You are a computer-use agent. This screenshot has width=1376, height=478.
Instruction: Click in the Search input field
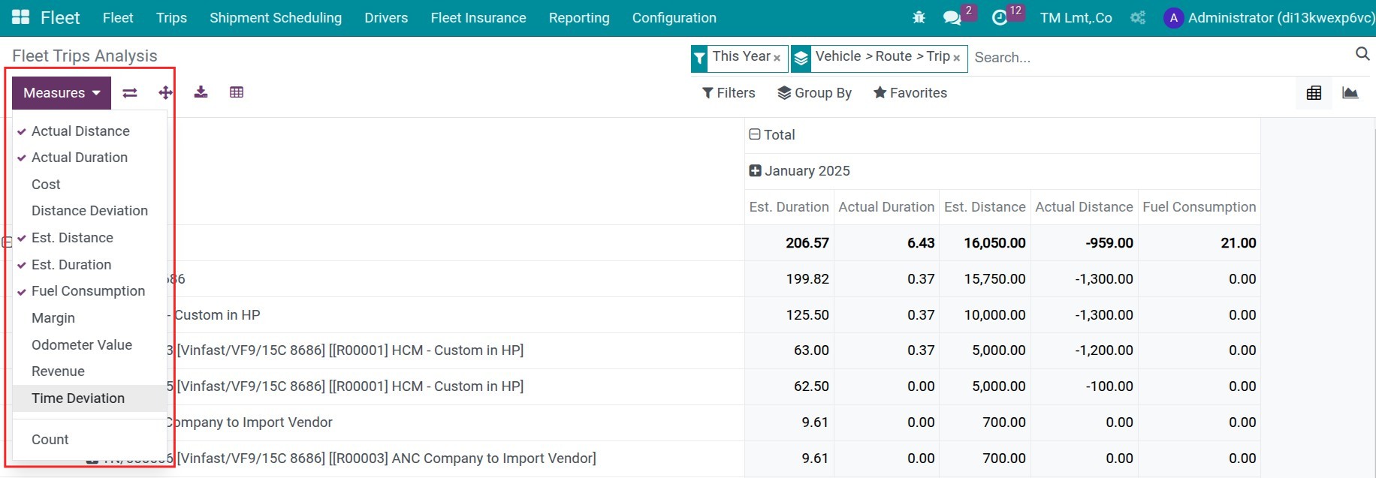tap(1160, 58)
